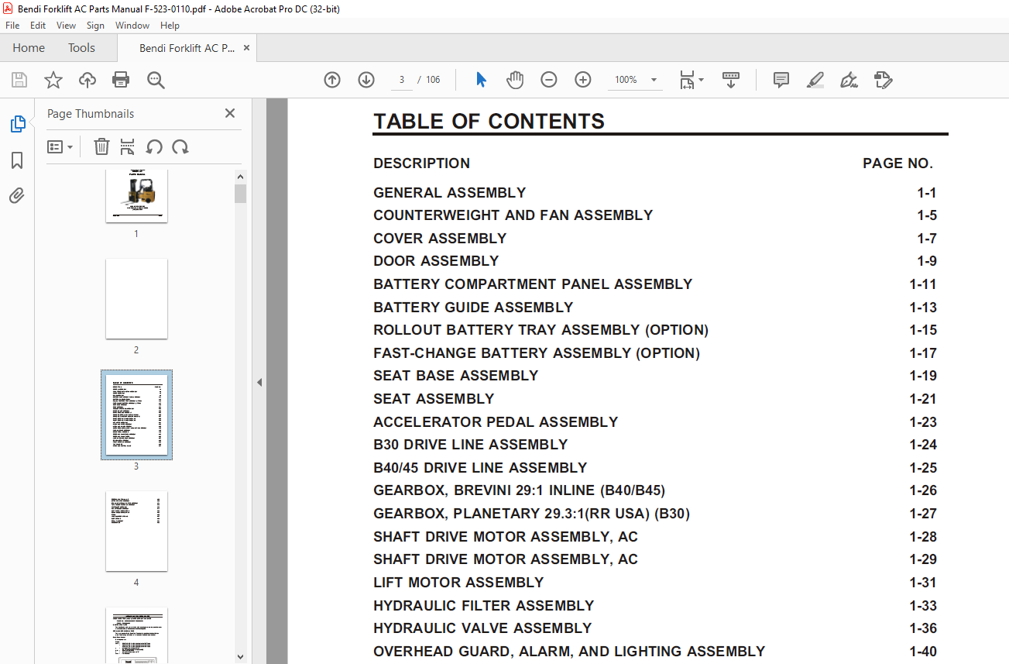Click the HYDRAULIC FILTER ASSEMBLY entry
Screen dimensions: 1009x664
(x=483, y=606)
